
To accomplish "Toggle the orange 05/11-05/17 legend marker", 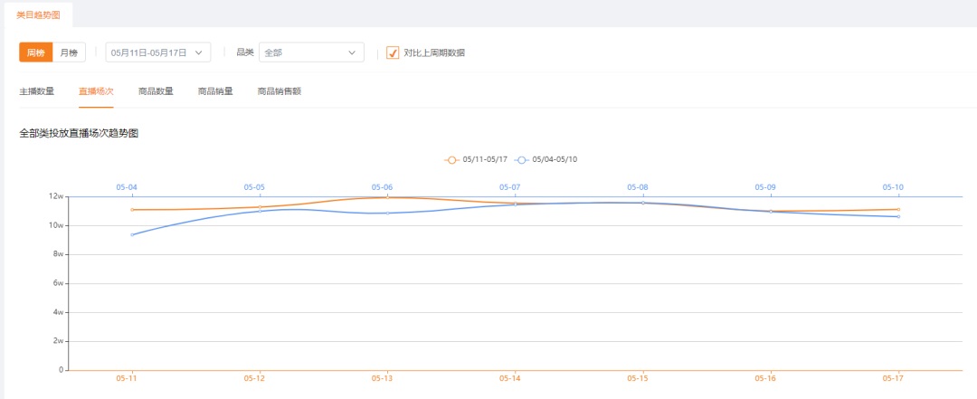I will [451, 159].
